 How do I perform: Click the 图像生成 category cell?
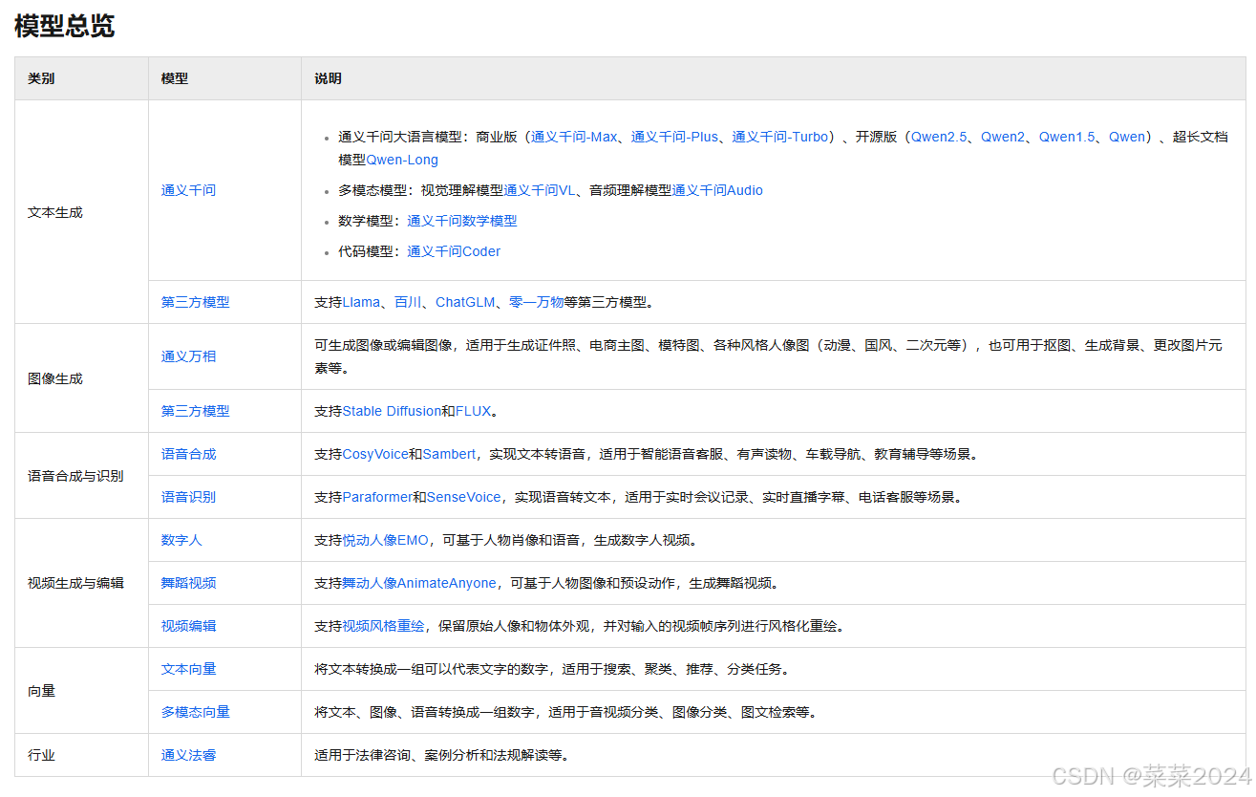(81, 378)
